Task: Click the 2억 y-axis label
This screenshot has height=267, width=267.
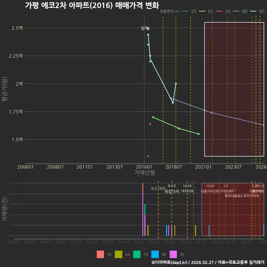Action: [x=19, y=84]
